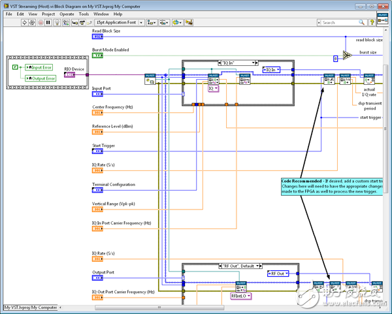Click the Output Error local variable

click(42, 78)
